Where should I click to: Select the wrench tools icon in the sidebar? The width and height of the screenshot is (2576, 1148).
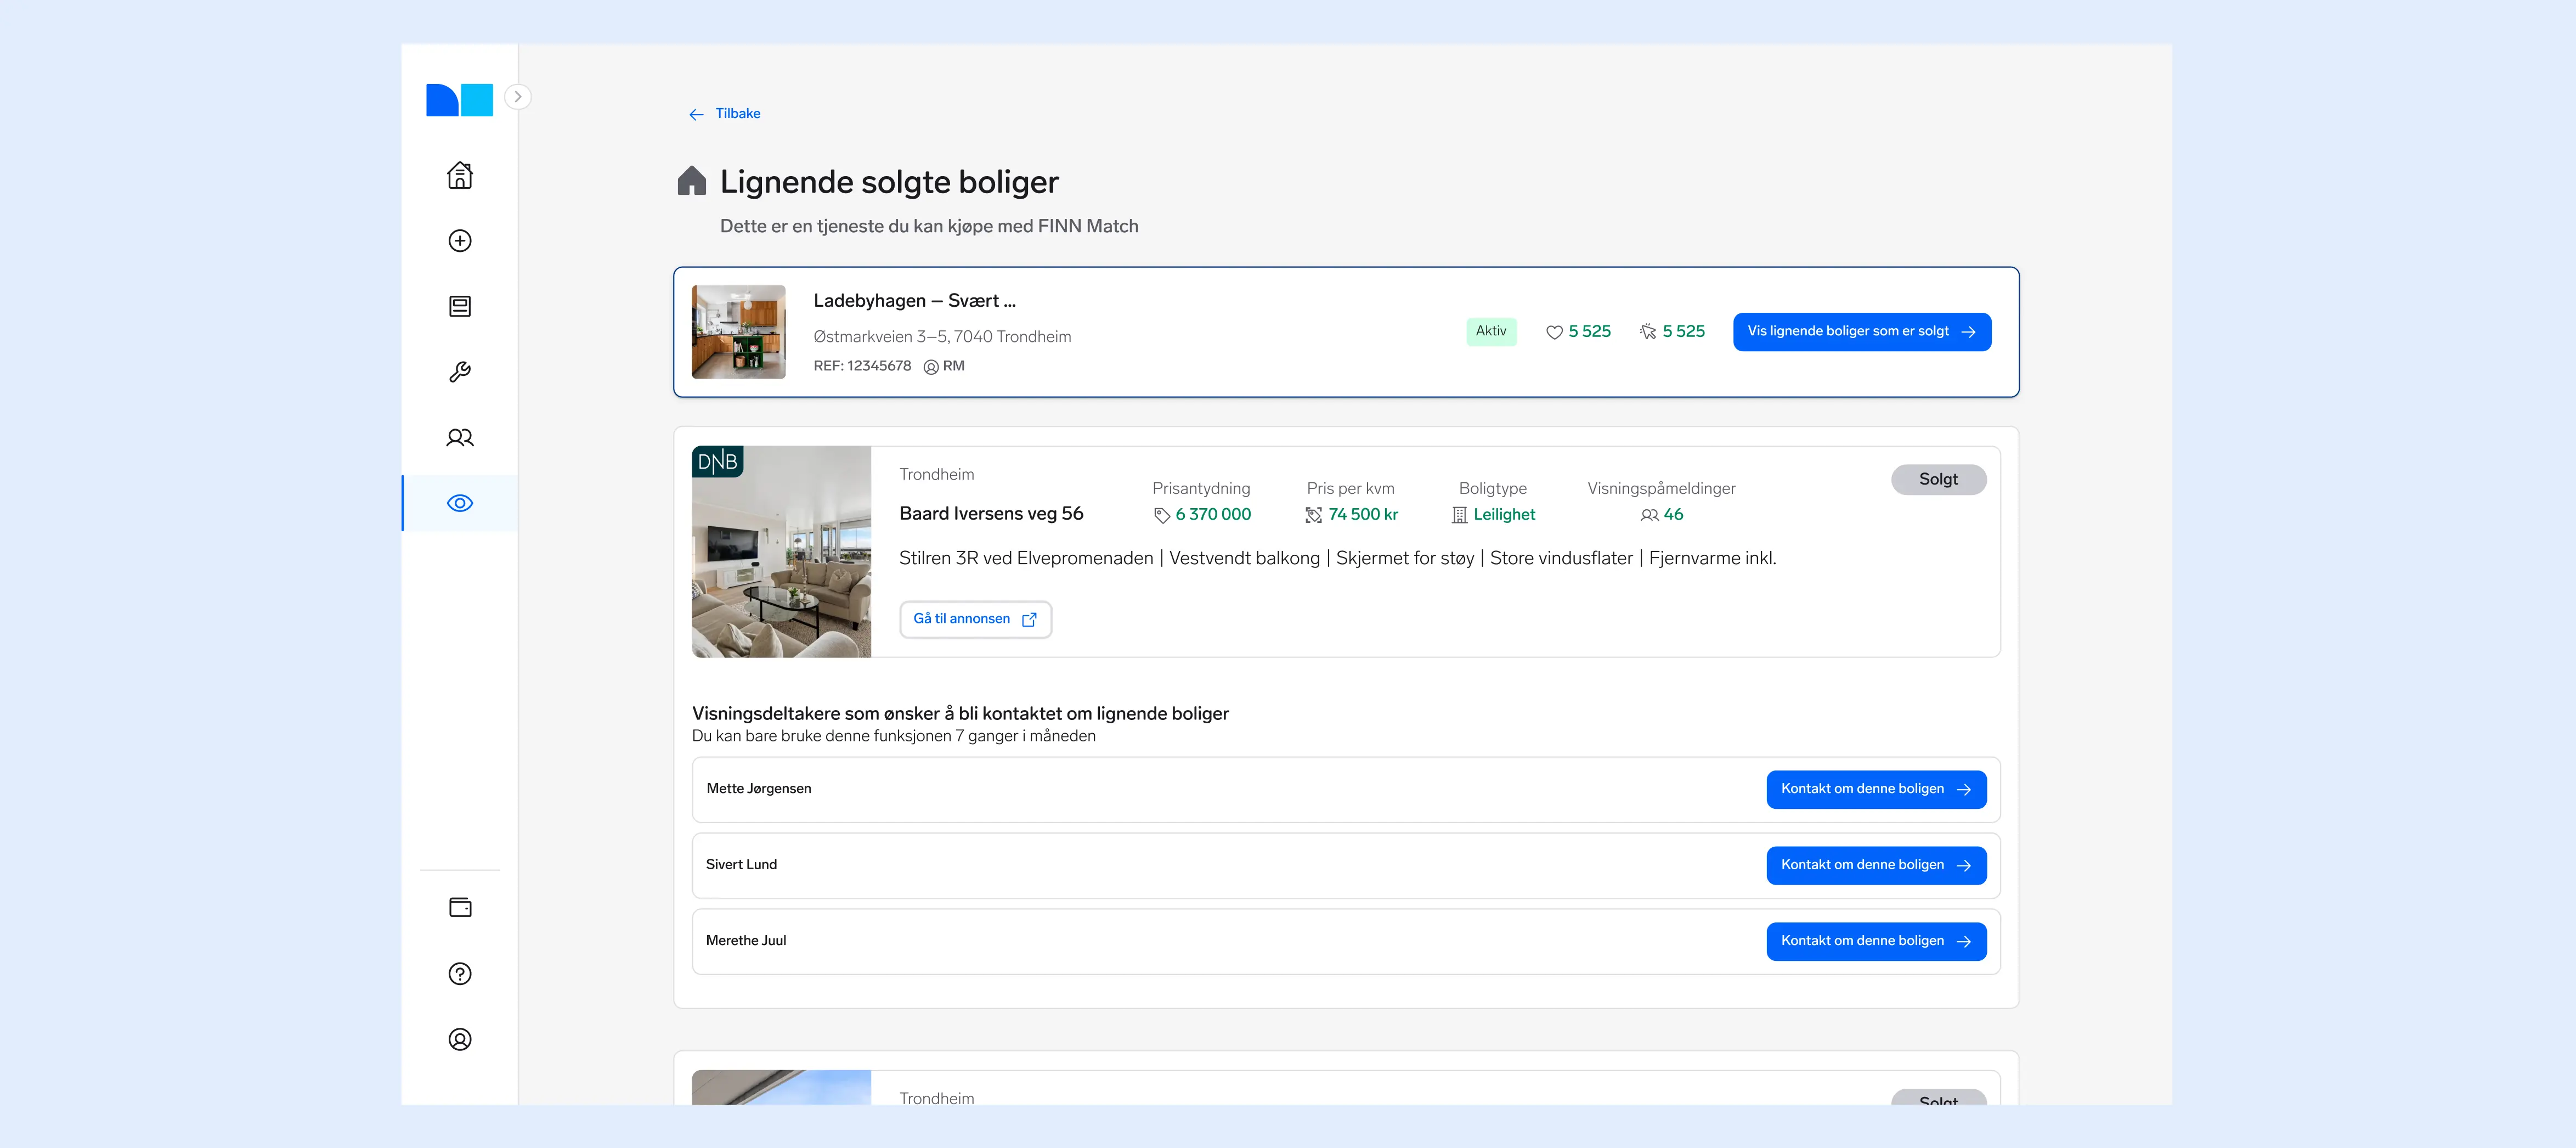pos(460,372)
